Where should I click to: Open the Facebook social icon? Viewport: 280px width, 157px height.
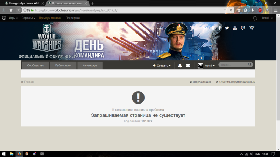coord(220,28)
